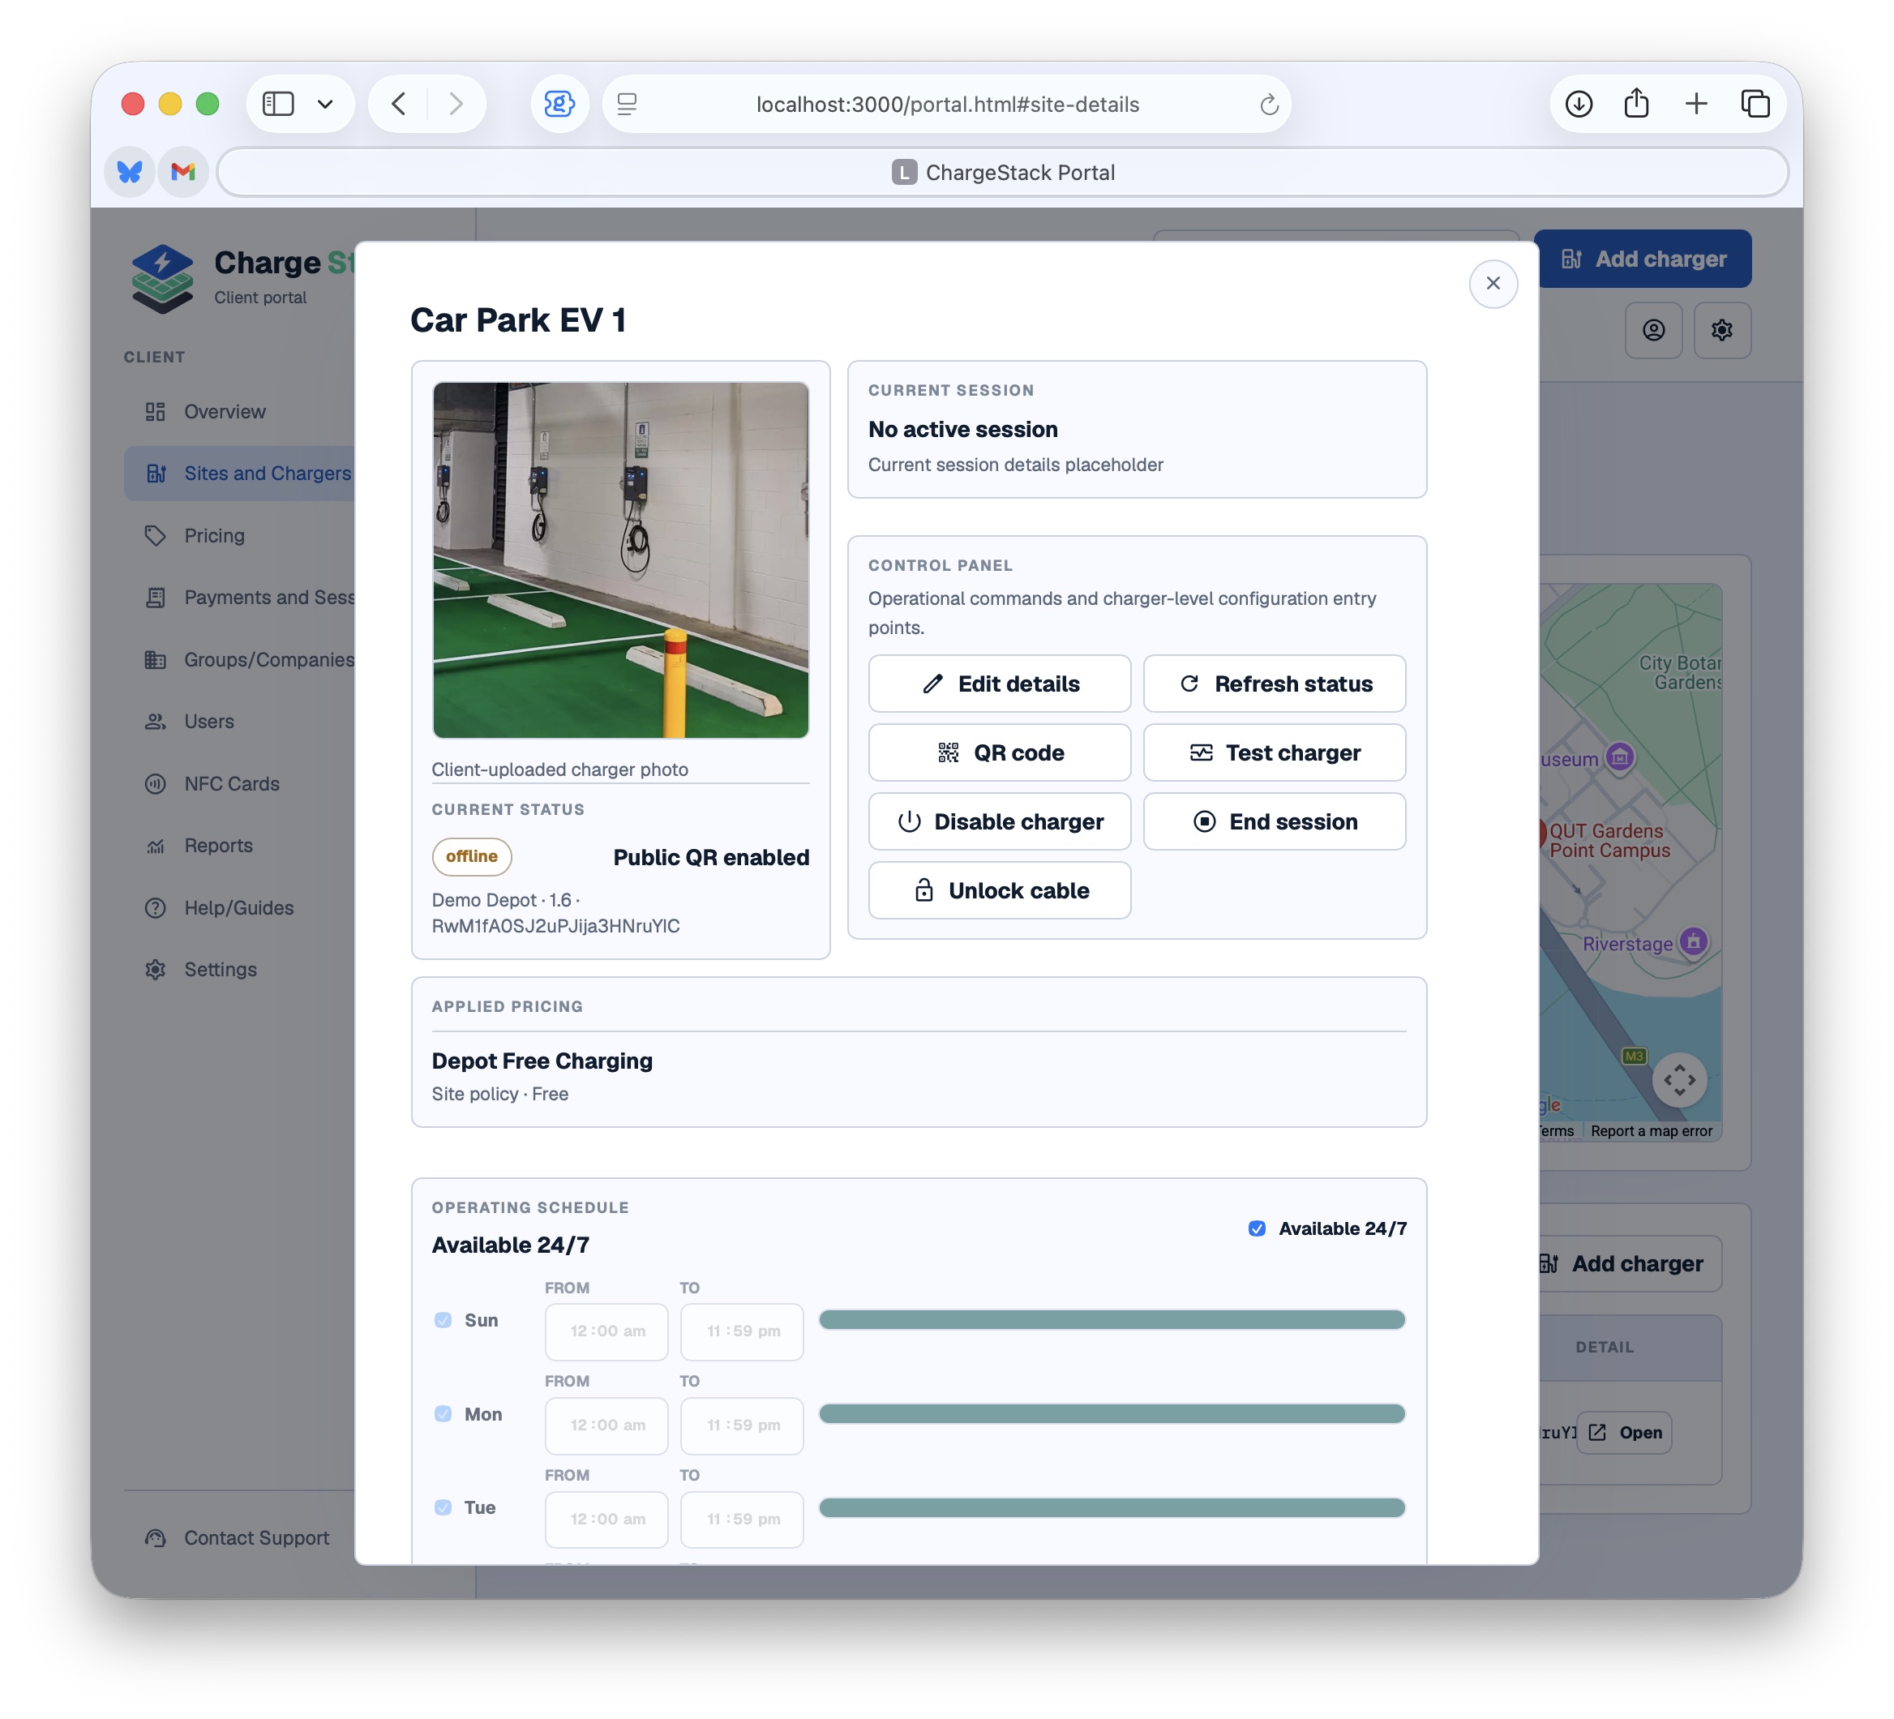
Task: Click the Riverstage map marker
Action: 1693,941
